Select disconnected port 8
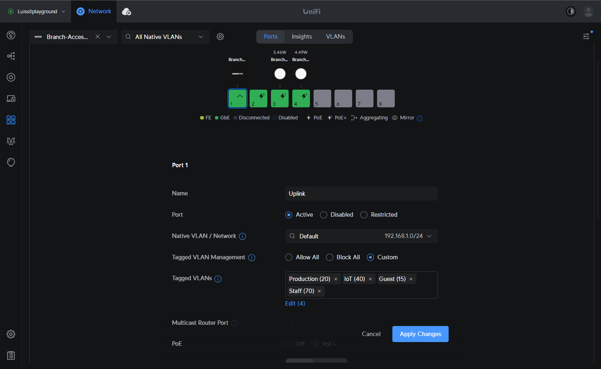The height and width of the screenshot is (369, 601). (386, 98)
